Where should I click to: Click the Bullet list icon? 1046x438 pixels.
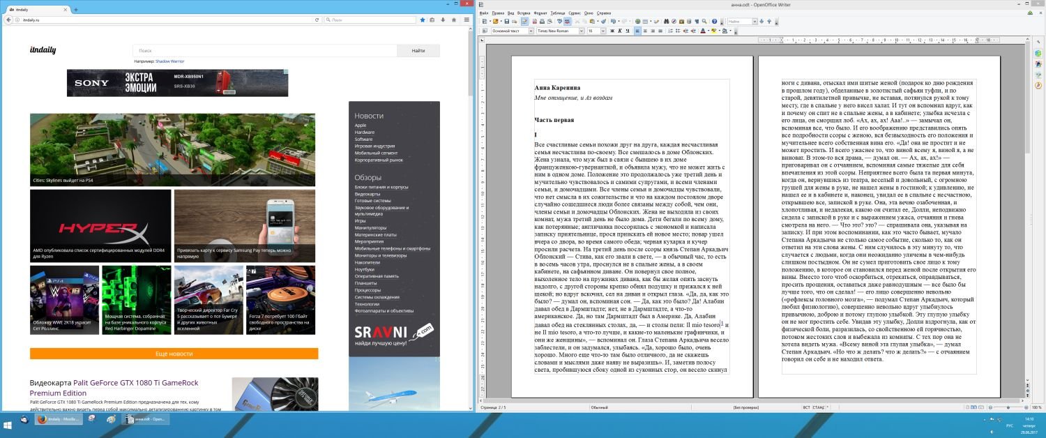pyautogui.click(x=678, y=31)
